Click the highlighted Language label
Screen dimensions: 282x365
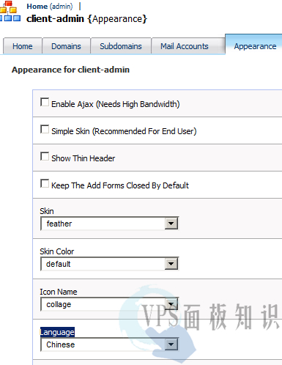[x=57, y=332]
